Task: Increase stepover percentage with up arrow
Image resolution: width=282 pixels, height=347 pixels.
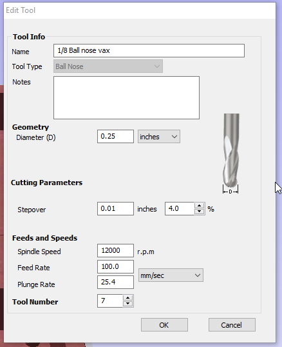Action: 200,206
